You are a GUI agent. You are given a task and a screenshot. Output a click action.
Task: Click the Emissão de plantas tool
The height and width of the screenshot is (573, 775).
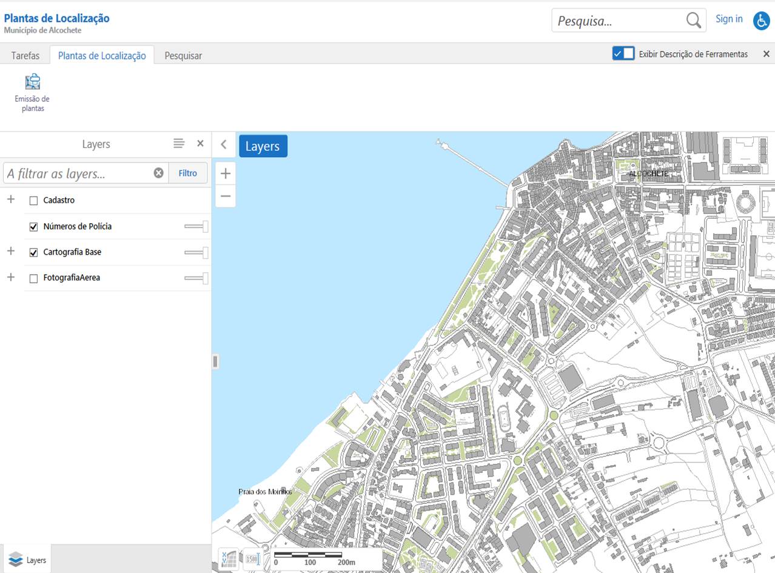click(x=32, y=93)
